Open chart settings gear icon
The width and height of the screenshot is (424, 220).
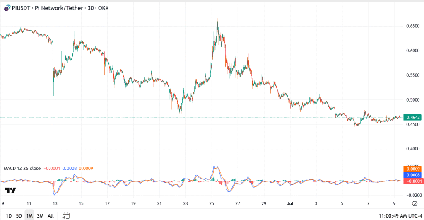click(414, 203)
